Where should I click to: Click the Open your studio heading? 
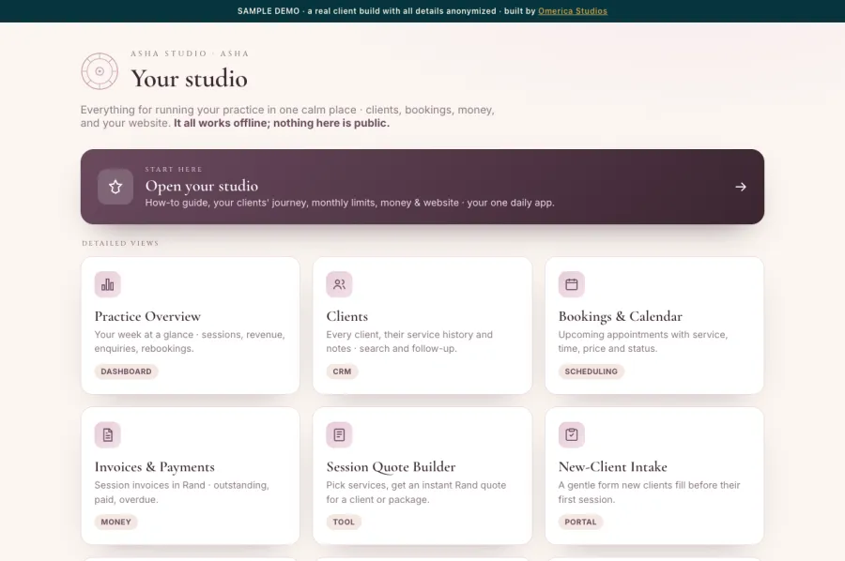point(202,186)
